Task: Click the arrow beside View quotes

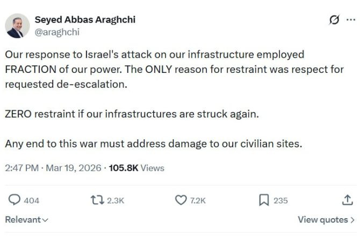Action: click(x=352, y=220)
